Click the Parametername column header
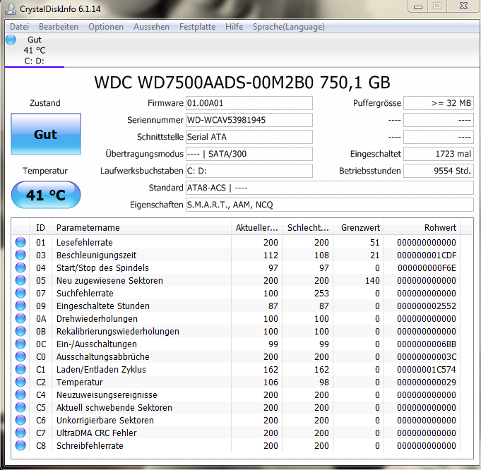This screenshot has width=481, height=470. click(x=141, y=228)
